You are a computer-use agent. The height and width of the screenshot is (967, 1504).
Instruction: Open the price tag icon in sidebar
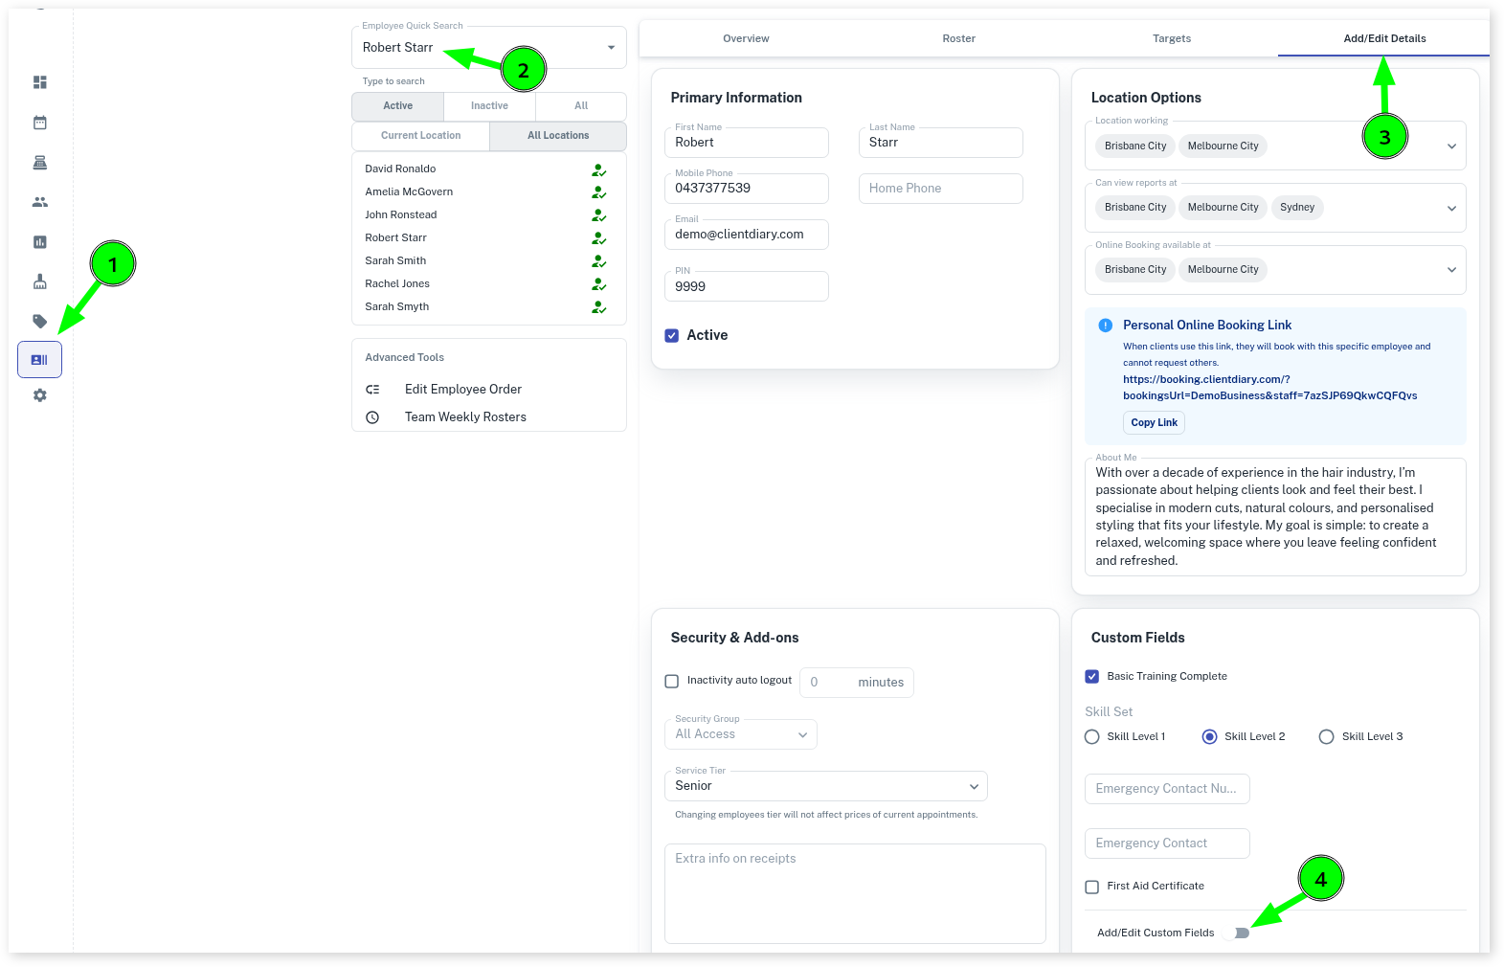coord(39,321)
